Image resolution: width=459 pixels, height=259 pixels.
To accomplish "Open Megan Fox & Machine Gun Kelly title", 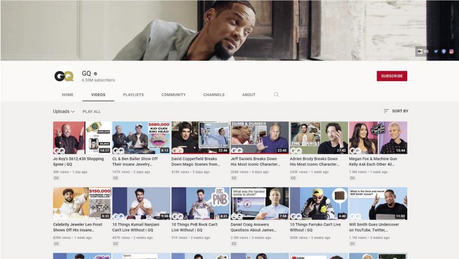I will coord(372,161).
